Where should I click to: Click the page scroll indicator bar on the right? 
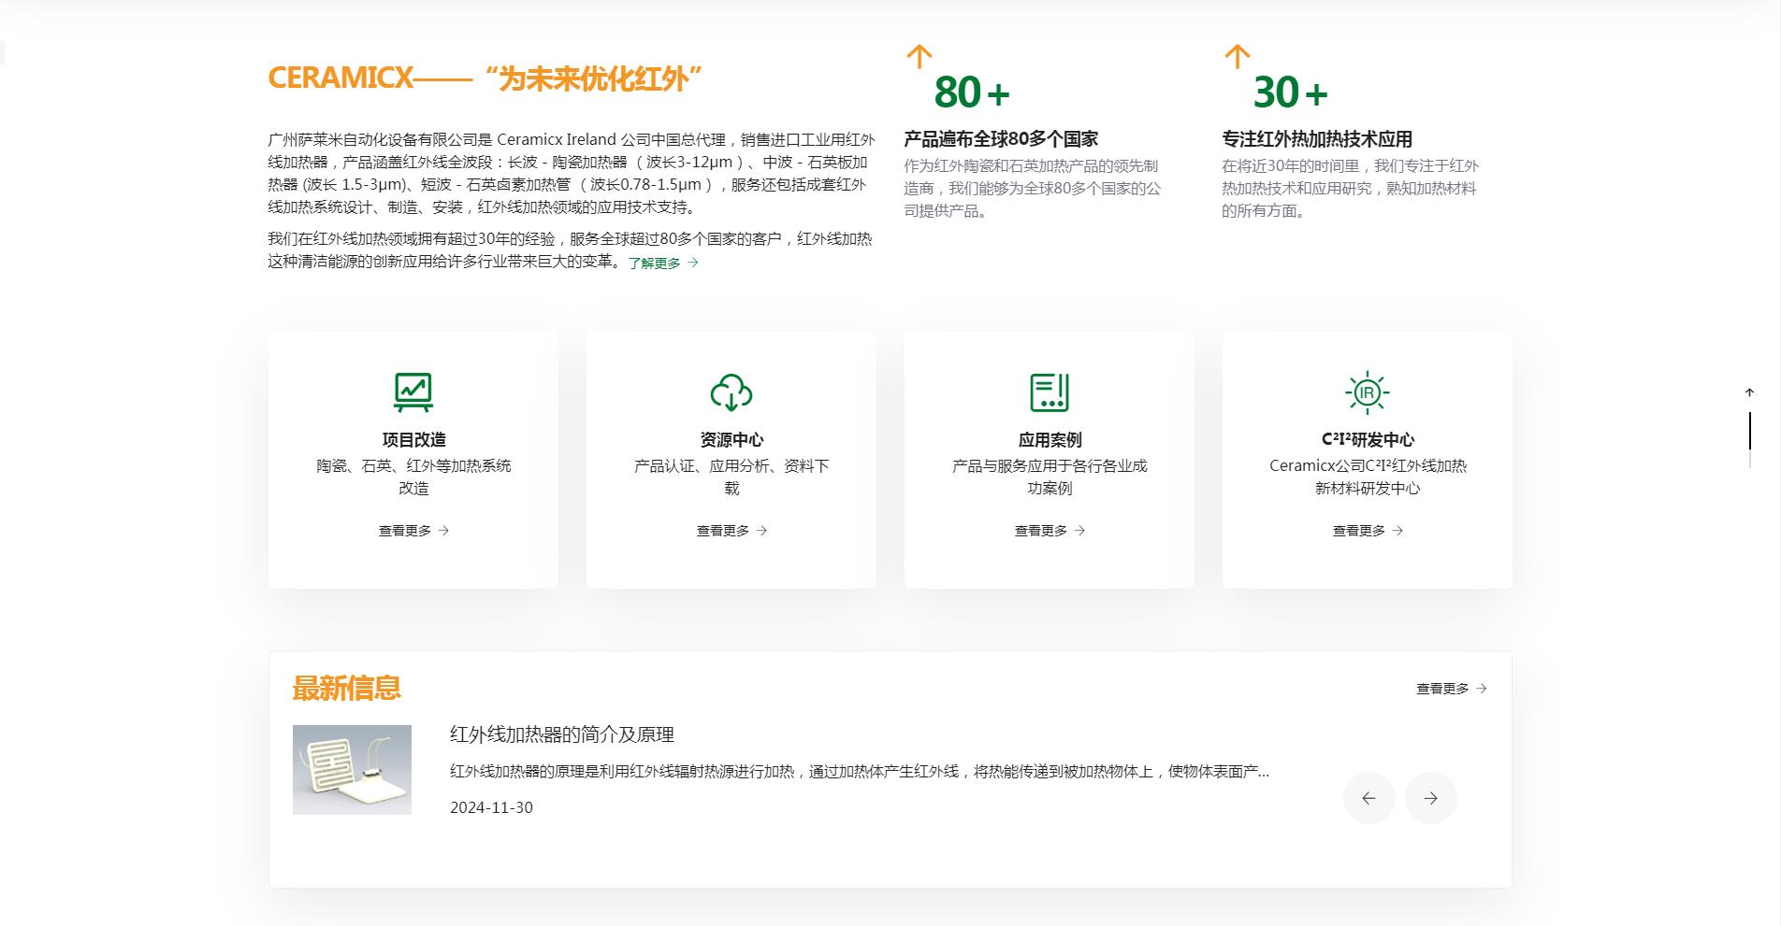coord(1749,439)
